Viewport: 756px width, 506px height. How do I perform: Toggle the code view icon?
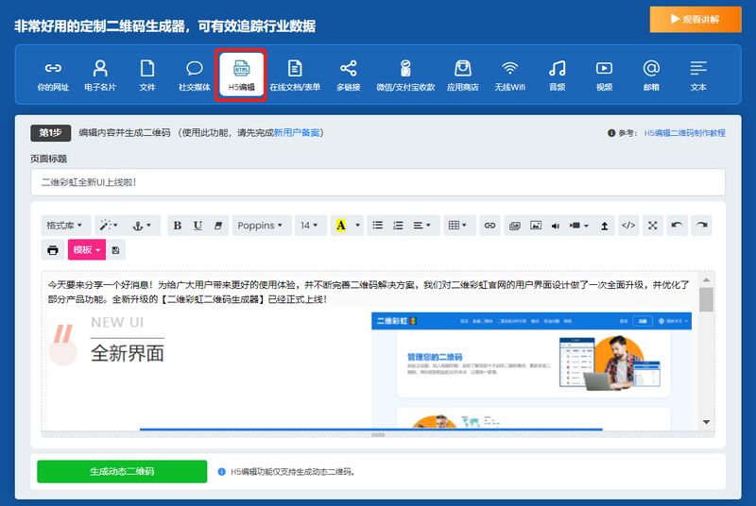628,226
